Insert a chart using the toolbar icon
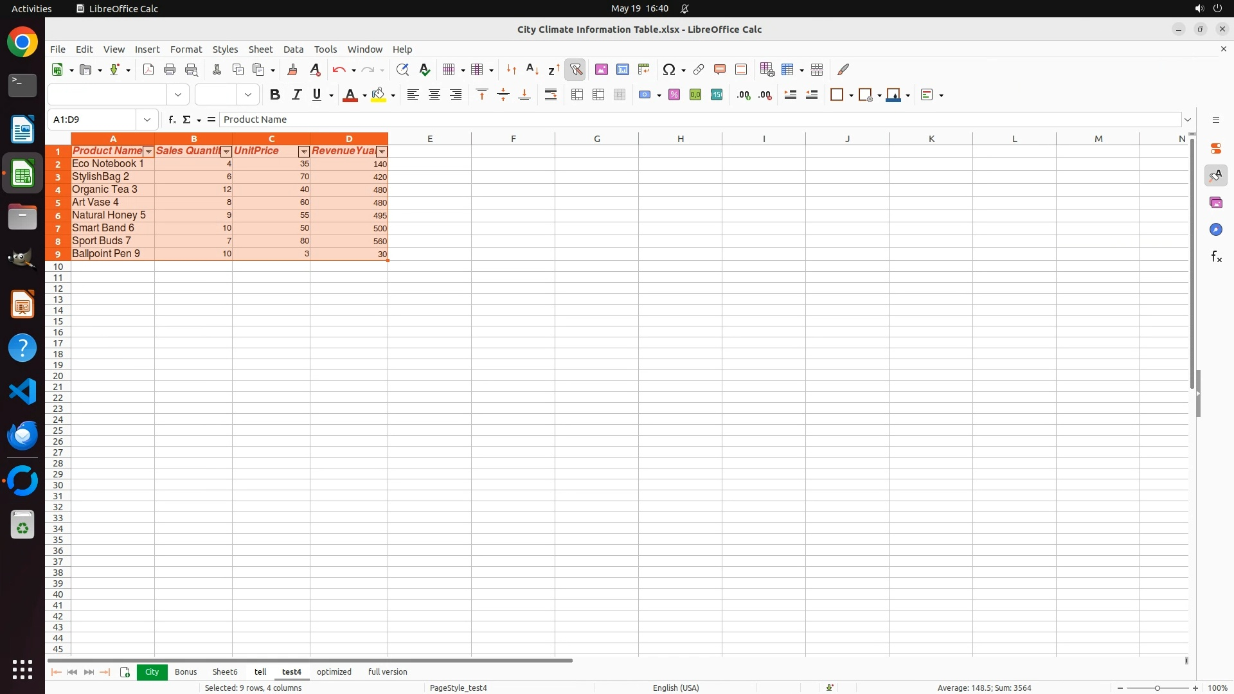 622,69
